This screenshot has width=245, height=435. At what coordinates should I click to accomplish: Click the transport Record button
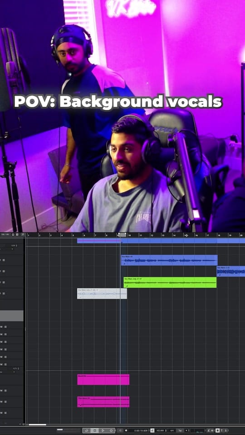(111, 430)
